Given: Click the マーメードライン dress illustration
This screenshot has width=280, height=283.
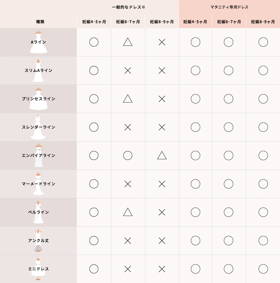Looking at the screenshot, I should (38, 184).
